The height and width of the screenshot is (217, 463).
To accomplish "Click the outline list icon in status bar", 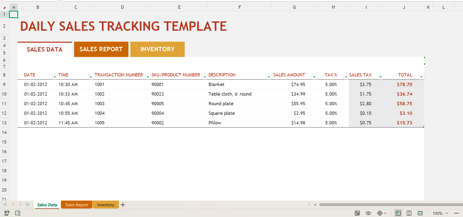I will click(18, 213).
